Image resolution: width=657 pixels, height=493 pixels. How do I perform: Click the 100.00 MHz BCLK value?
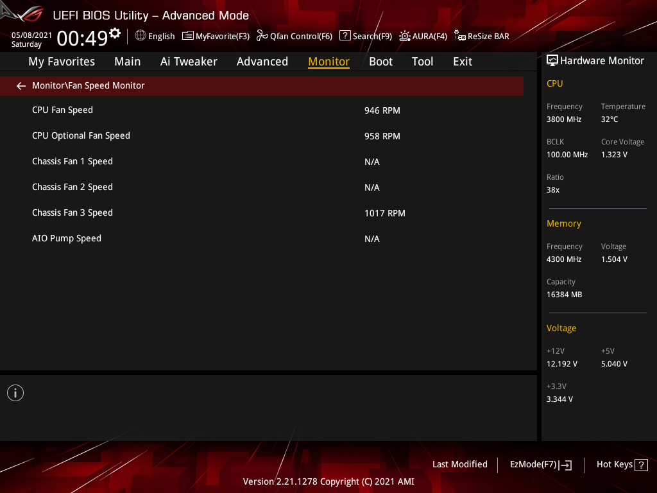(x=567, y=155)
